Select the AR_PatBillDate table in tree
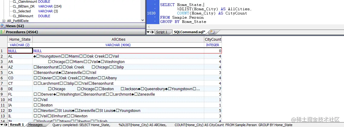 click(x=18, y=21)
